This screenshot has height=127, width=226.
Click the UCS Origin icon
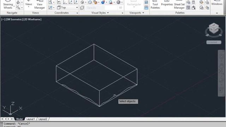pos(65,2)
